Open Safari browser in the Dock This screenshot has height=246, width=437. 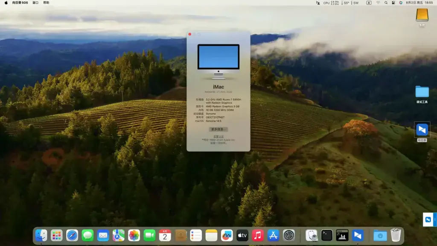(72, 235)
